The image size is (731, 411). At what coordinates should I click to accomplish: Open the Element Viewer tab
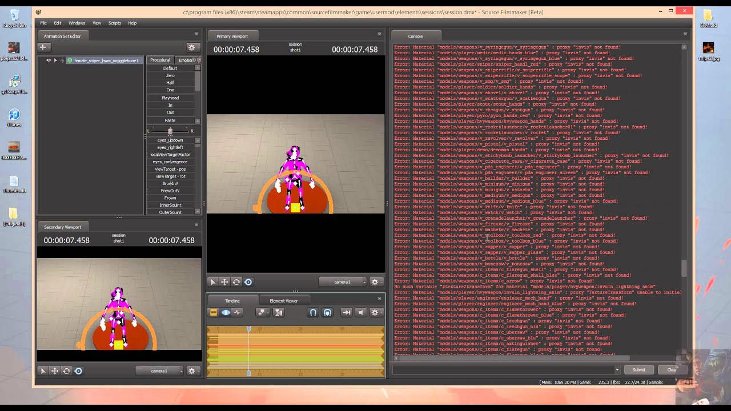[x=284, y=301]
